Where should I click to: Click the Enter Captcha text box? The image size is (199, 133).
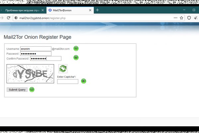(68, 81)
